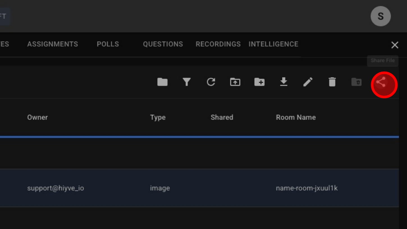Click the folder icon in the file toolbar
This screenshot has height=229, width=407.
pyautogui.click(x=162, y=82)
